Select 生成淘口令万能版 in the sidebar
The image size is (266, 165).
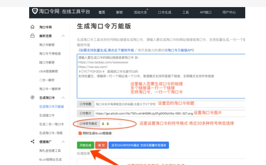(51, 107)
